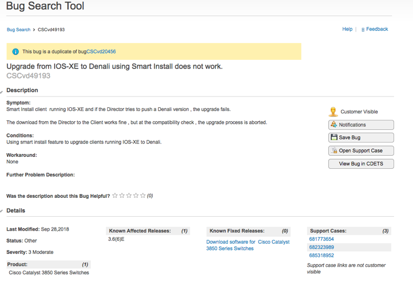Rate the description five stars
Viewport: 413px width, 283px height.
pos(143,196)
